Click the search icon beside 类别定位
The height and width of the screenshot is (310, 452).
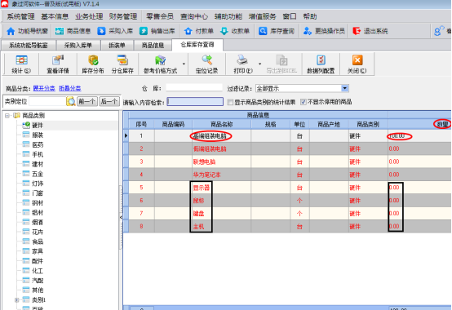[x=71, y=101]
